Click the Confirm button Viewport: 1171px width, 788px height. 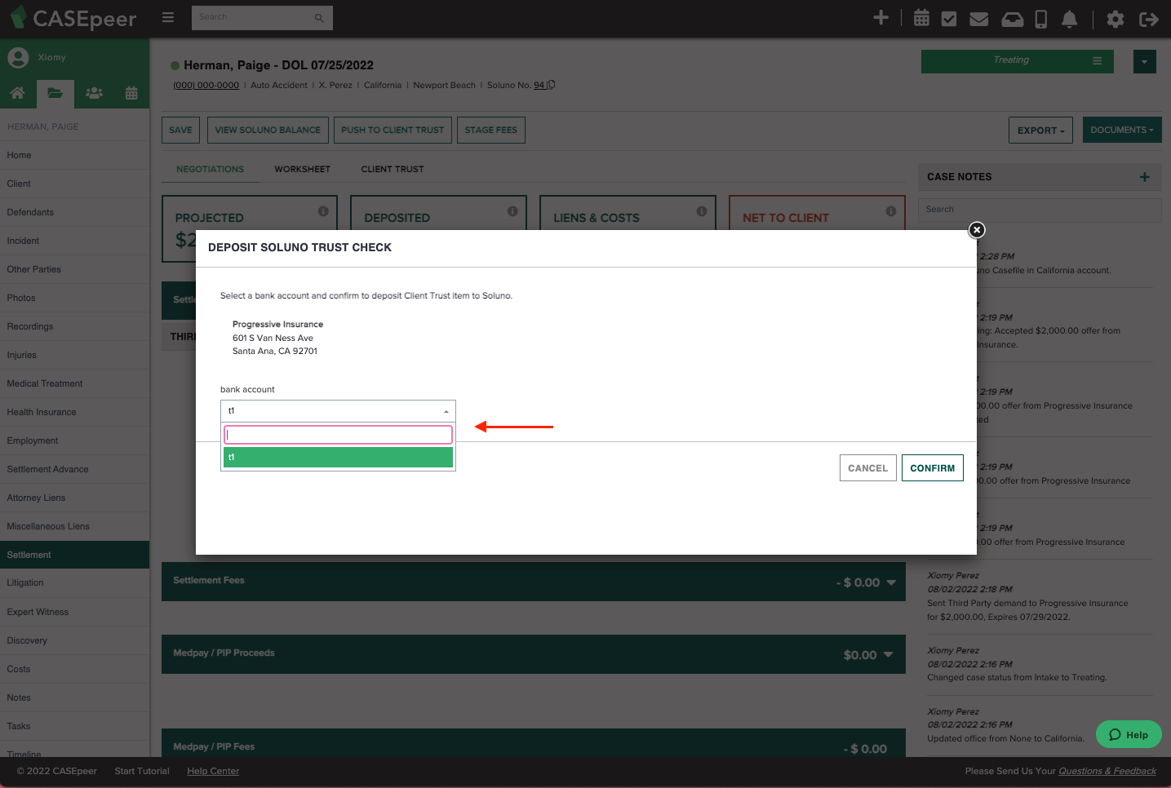(x=932, y=467)
